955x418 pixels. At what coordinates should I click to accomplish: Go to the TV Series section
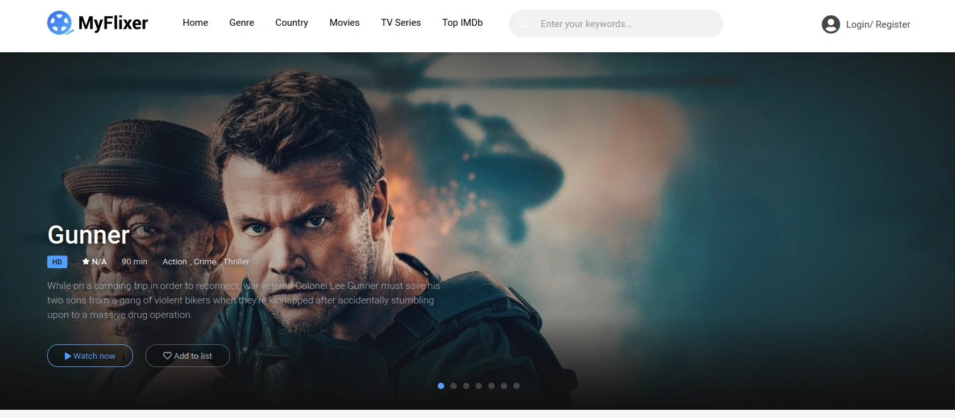pos(401,23)
